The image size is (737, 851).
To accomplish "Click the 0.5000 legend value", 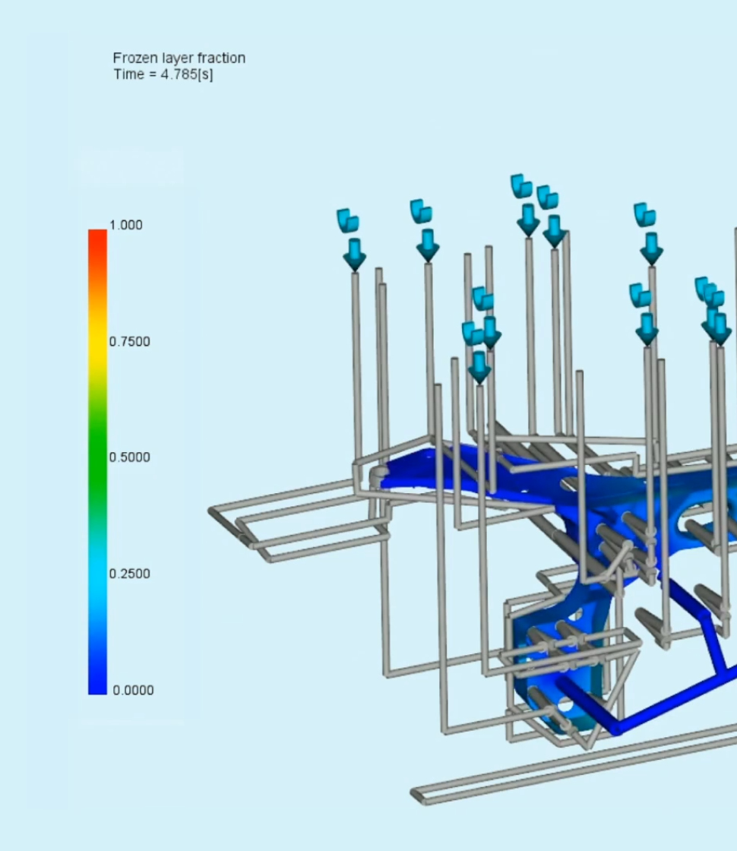I will pyautogui.click(x=130, y=457).
